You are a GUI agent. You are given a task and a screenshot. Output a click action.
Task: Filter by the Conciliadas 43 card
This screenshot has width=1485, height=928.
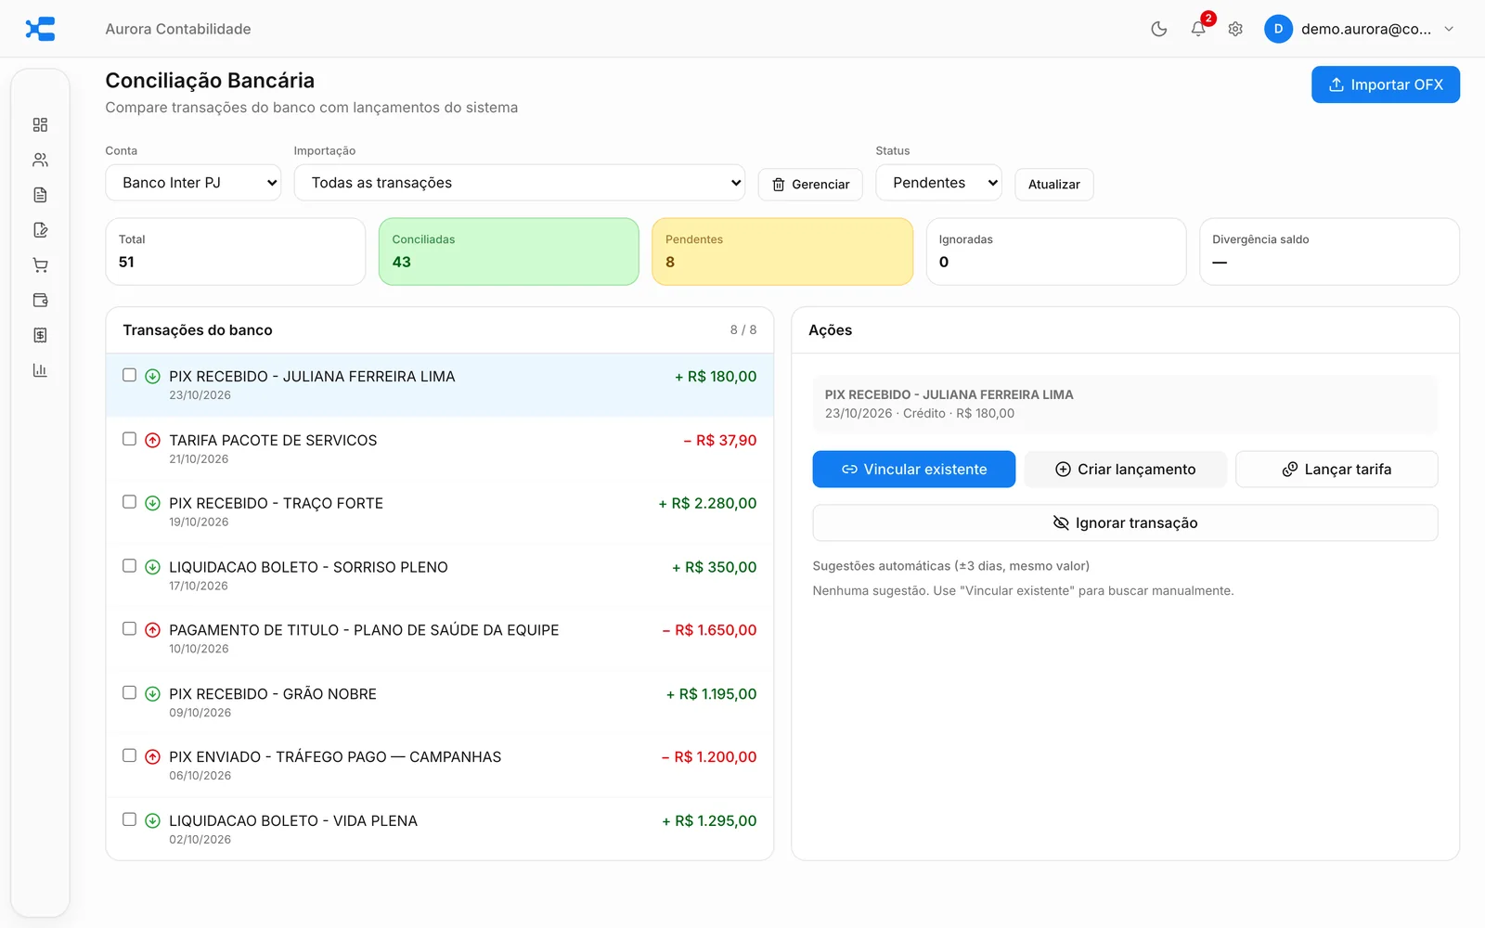(509, 251)
